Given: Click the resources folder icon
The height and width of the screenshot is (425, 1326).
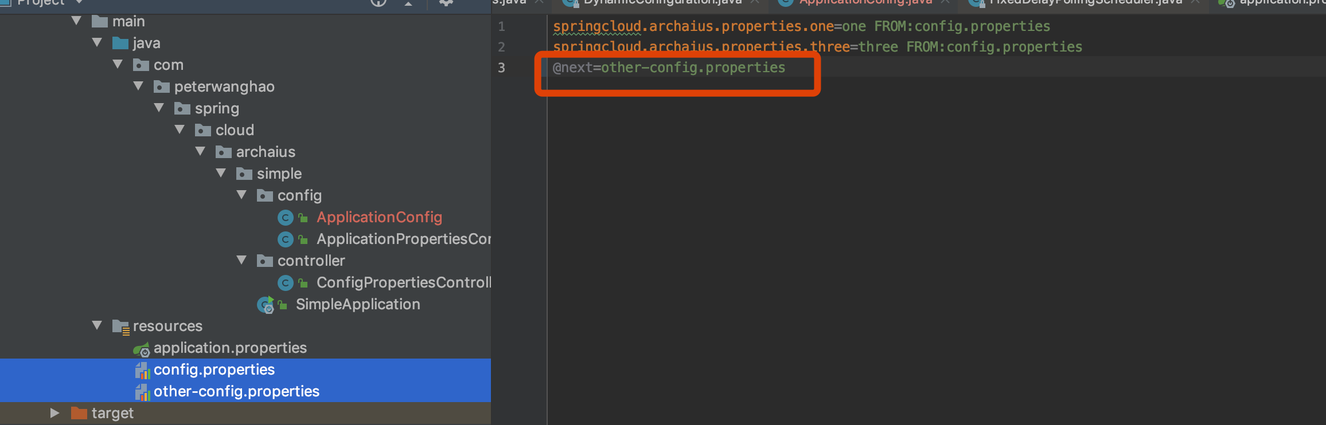Looking at the screenshot, I should point(120,326).
